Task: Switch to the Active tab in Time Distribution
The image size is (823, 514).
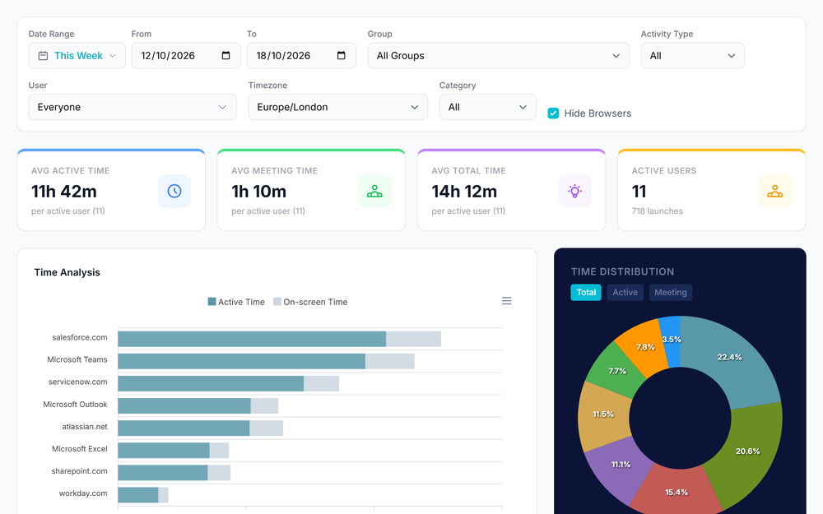Action: point(625,292)
